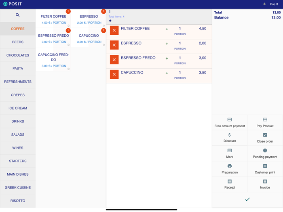
Task: Click the POSIT logo in header
Action: (x=13, y=4)
